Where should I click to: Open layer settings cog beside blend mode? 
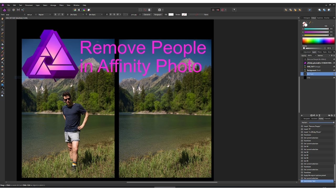coord(332,55)
